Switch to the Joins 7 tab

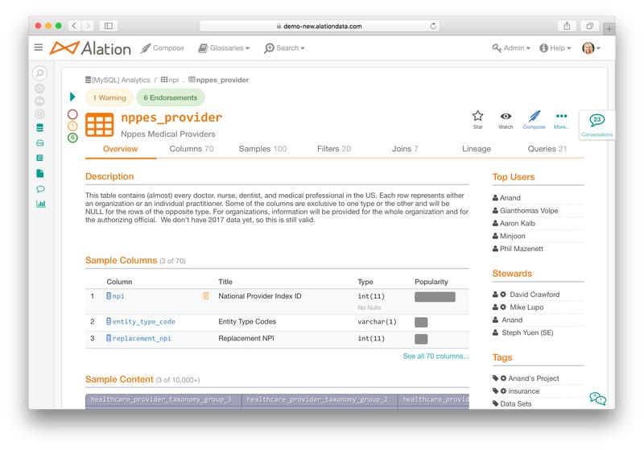point(405,149)
